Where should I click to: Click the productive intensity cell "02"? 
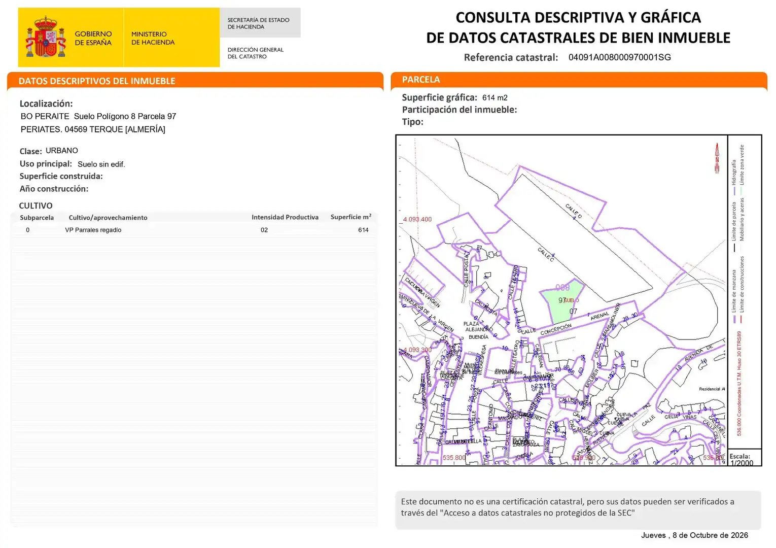coord(264,230)
